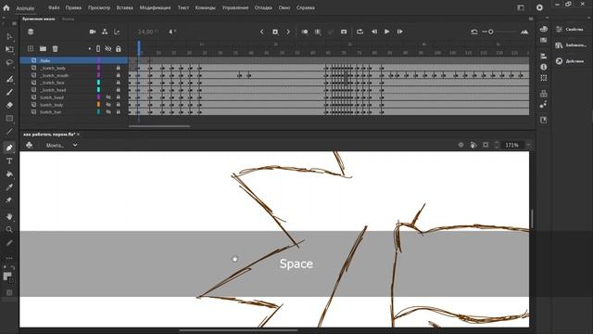The height and width of the screenshot is (334, 593).
Task: Open the more tools ellipsis
Action: [9, 258]
